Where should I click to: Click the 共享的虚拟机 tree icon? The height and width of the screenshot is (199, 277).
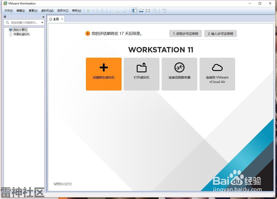click(11, 34)
